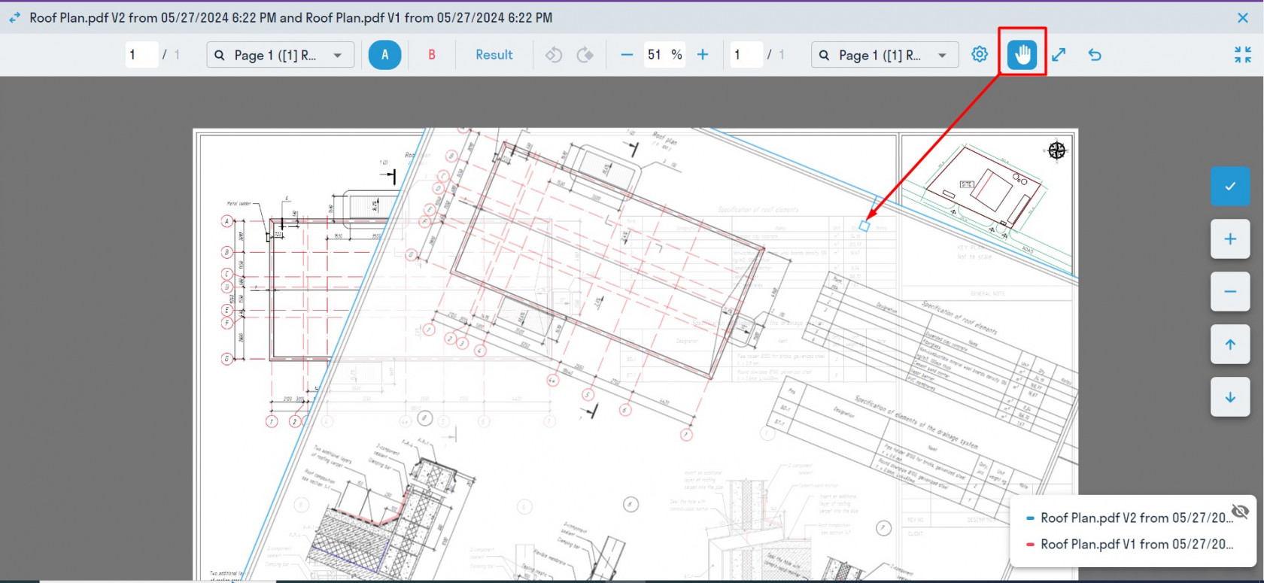Screen dimensions: 1264x583
Task: Click the up arrow button in side panel
Action: [x=1230, y=345]
